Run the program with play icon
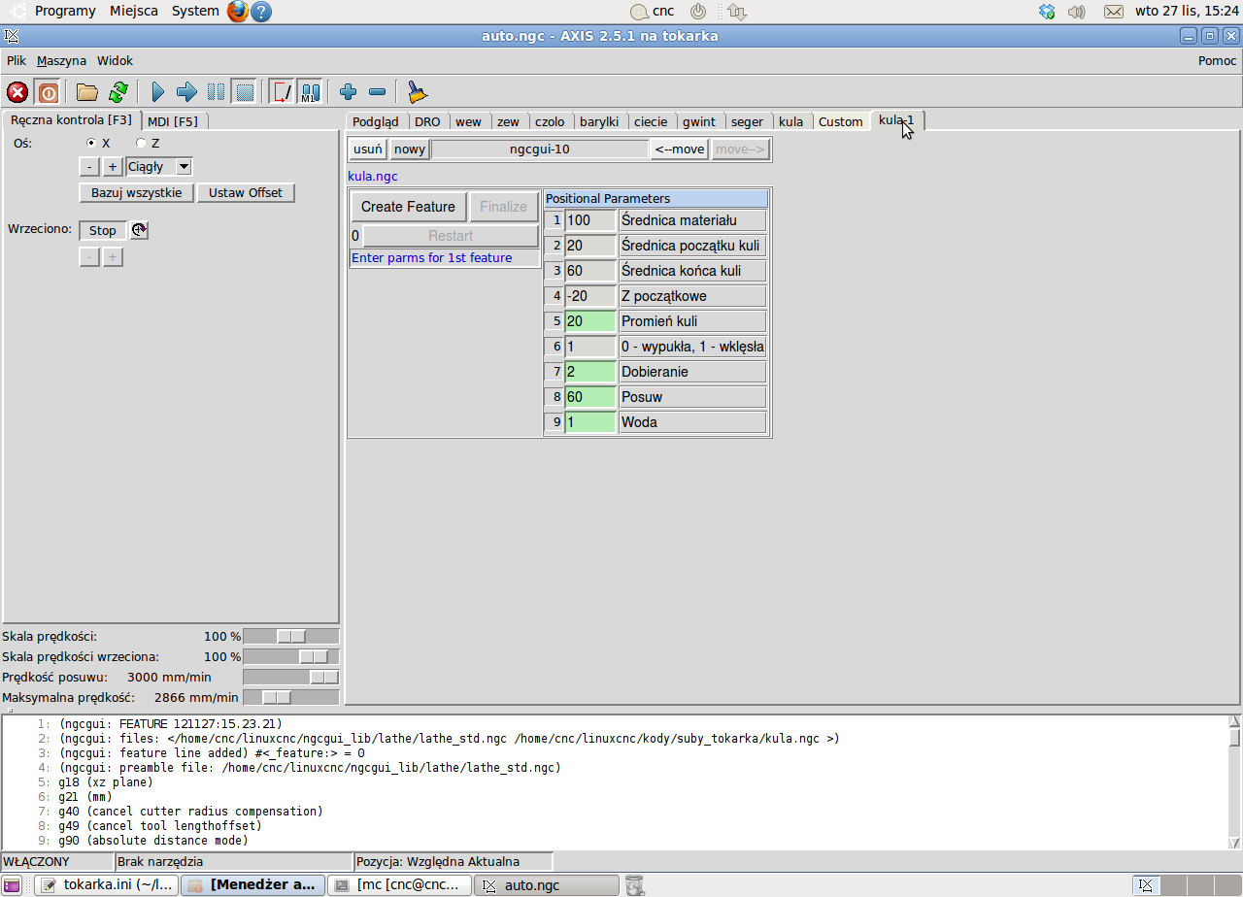Screen dimensions: 1243x897 click(158, 92)
